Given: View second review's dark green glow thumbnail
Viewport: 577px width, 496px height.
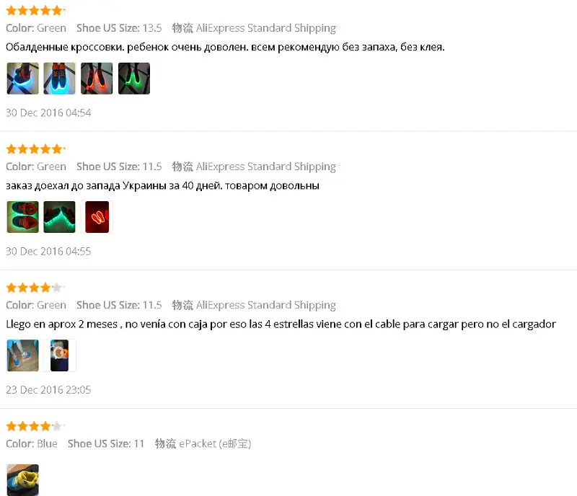Looking at the screenshot, I should tap(59, 217).
